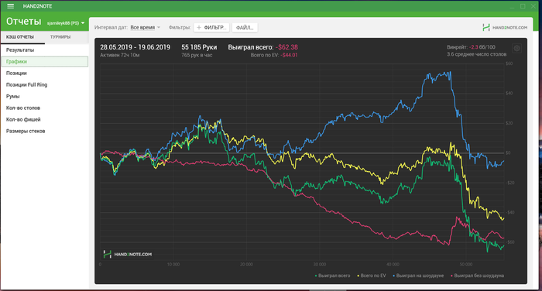
Task: Click the $40 y-axis label
Action: coord(509,94)
